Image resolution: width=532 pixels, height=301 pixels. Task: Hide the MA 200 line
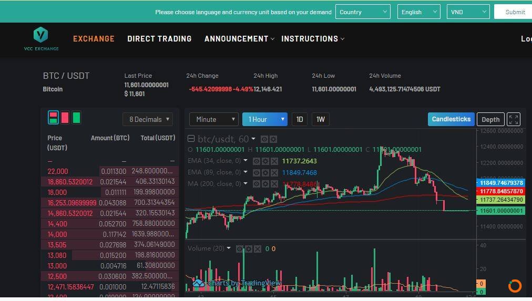(x=257, y=184)
